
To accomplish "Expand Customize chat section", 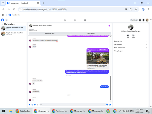I will (x=130, y=41).
